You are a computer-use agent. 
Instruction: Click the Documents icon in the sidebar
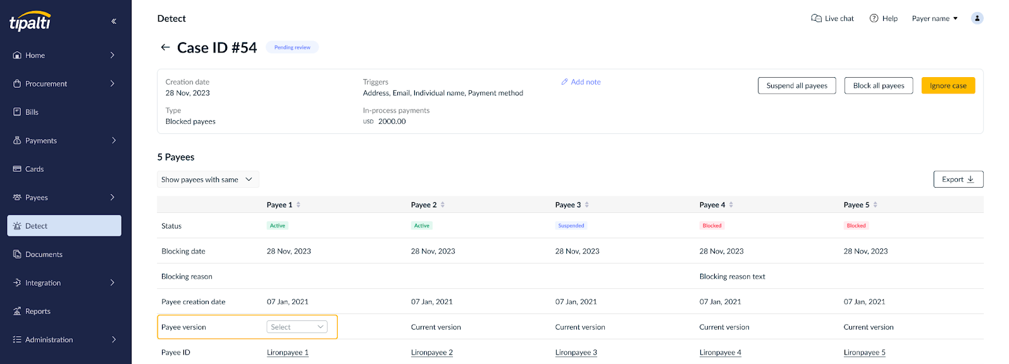17,254
